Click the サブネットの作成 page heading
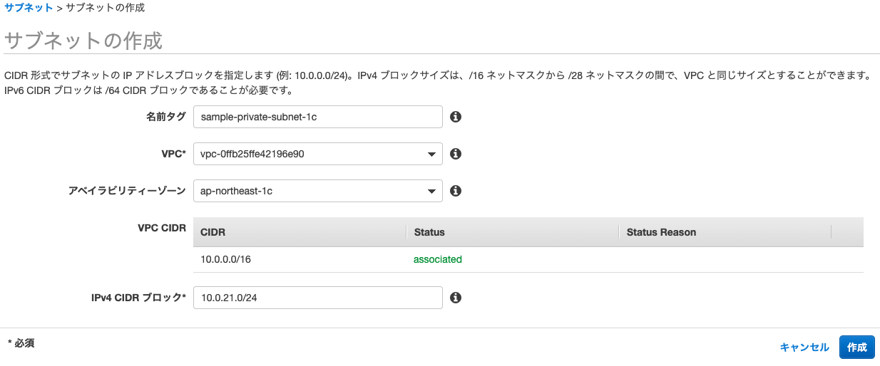 [83, 40]
